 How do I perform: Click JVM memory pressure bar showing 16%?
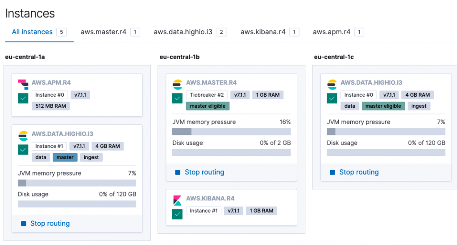pos(232,132)
